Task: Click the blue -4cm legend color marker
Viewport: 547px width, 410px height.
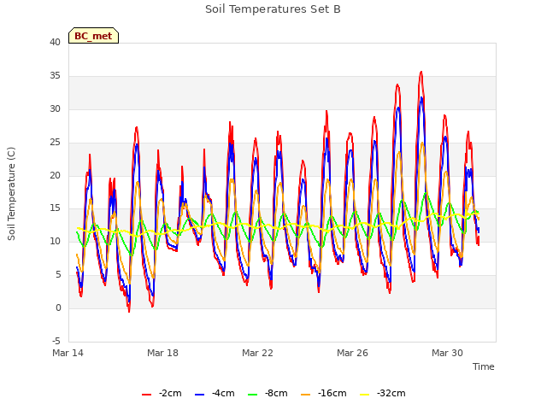Action: tap(199, 395)
